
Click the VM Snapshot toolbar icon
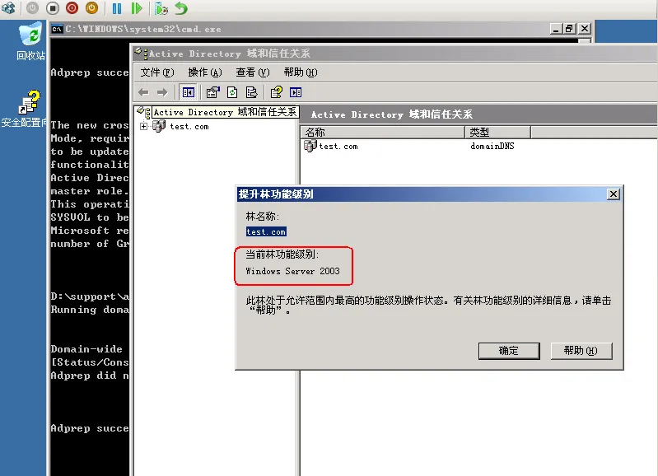(x=161, y=8)
